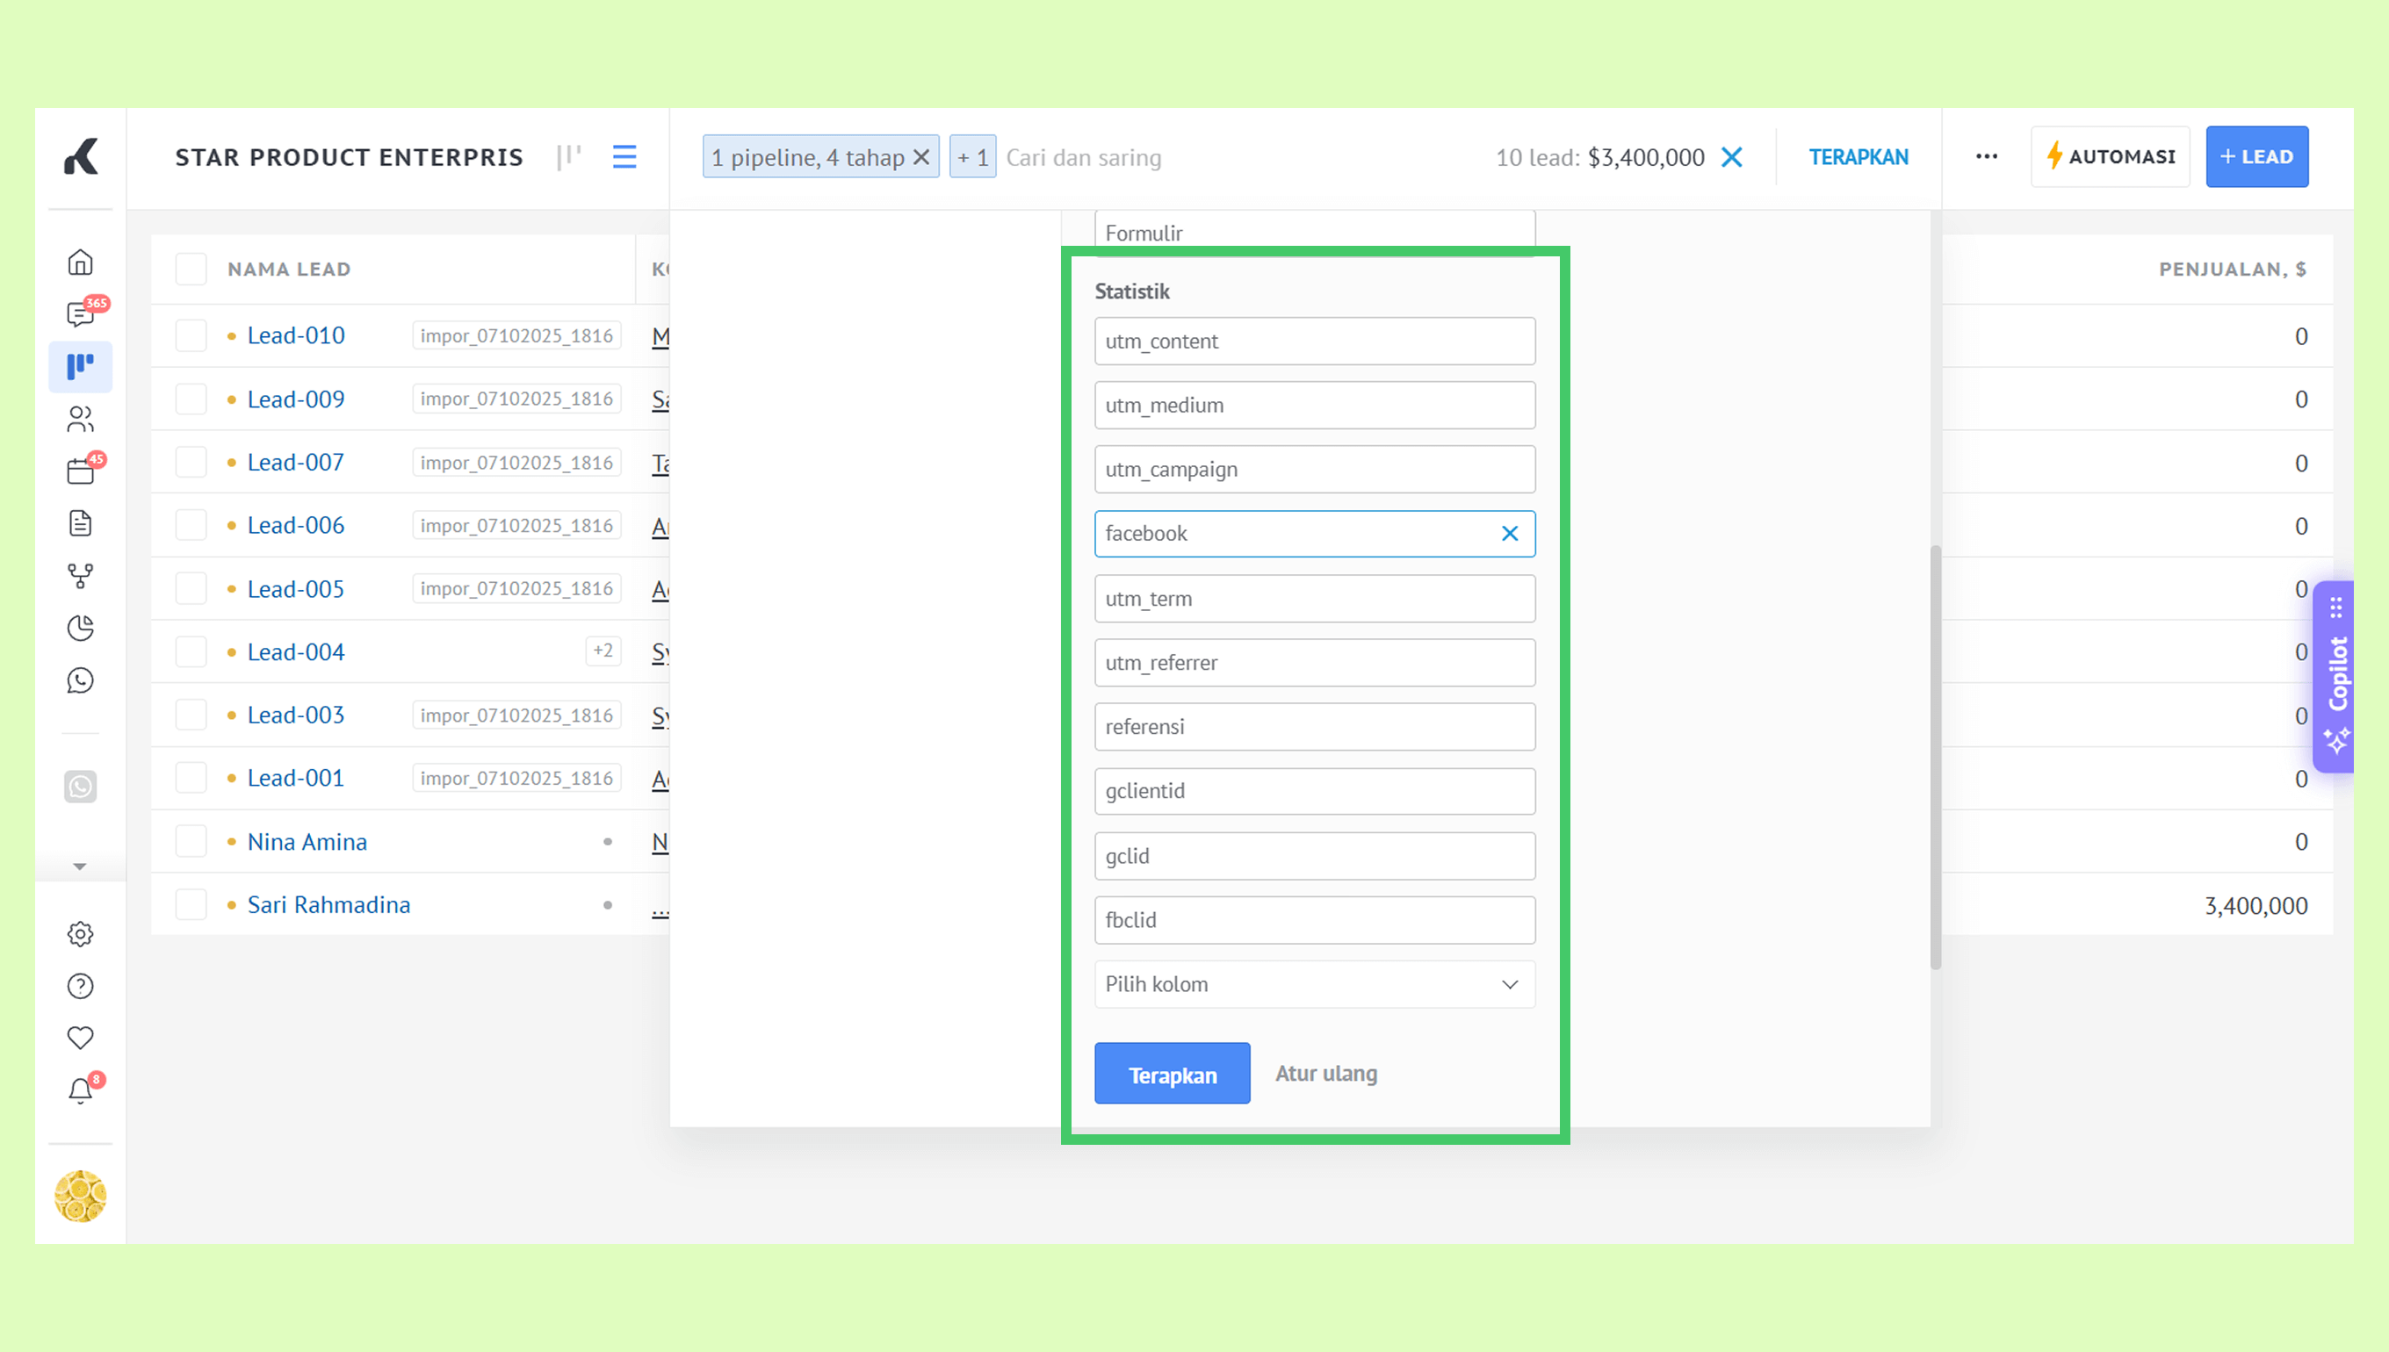Open the settings gear icon

tap(81, 934)
